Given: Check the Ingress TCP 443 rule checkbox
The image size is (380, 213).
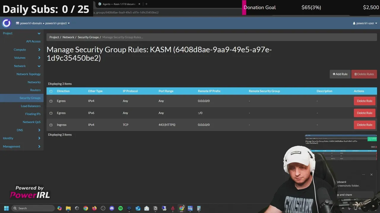Looking at the screenshot, I should point(51,125).
